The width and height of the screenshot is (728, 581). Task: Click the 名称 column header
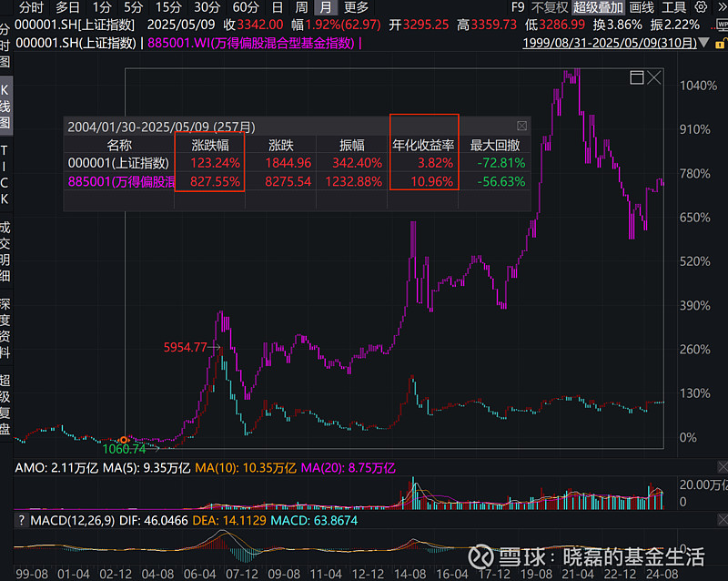[119, 146]
